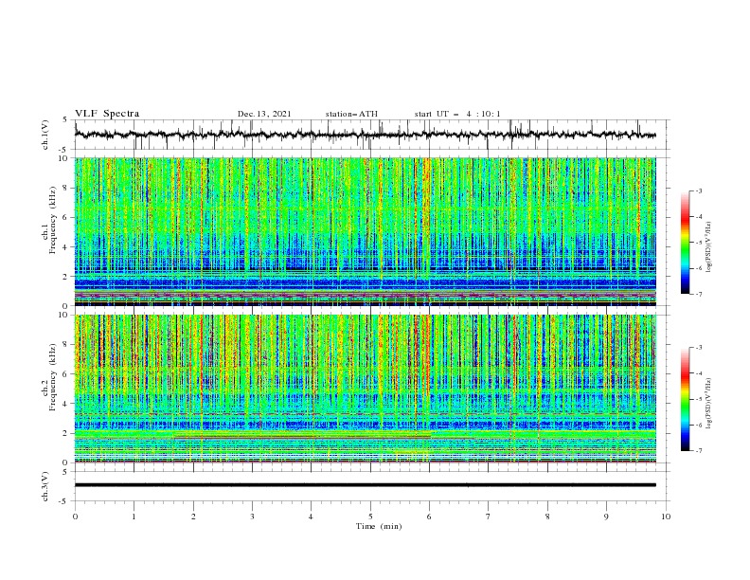Click the "ch.1 Frequency (kHz)" axis label
Viewport: 750px width, 580px height.
(50, 218)
